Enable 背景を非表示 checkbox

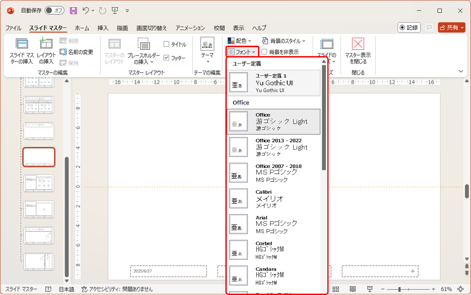264,52
